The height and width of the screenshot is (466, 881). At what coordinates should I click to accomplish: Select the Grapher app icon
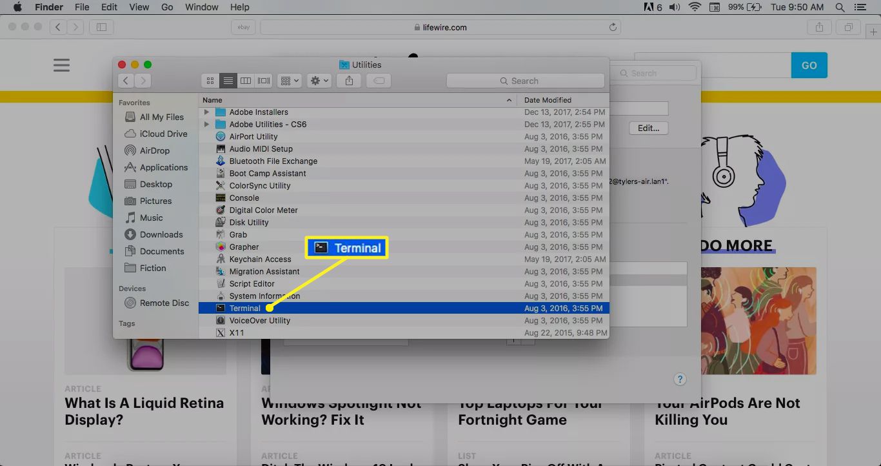[221, 247]
